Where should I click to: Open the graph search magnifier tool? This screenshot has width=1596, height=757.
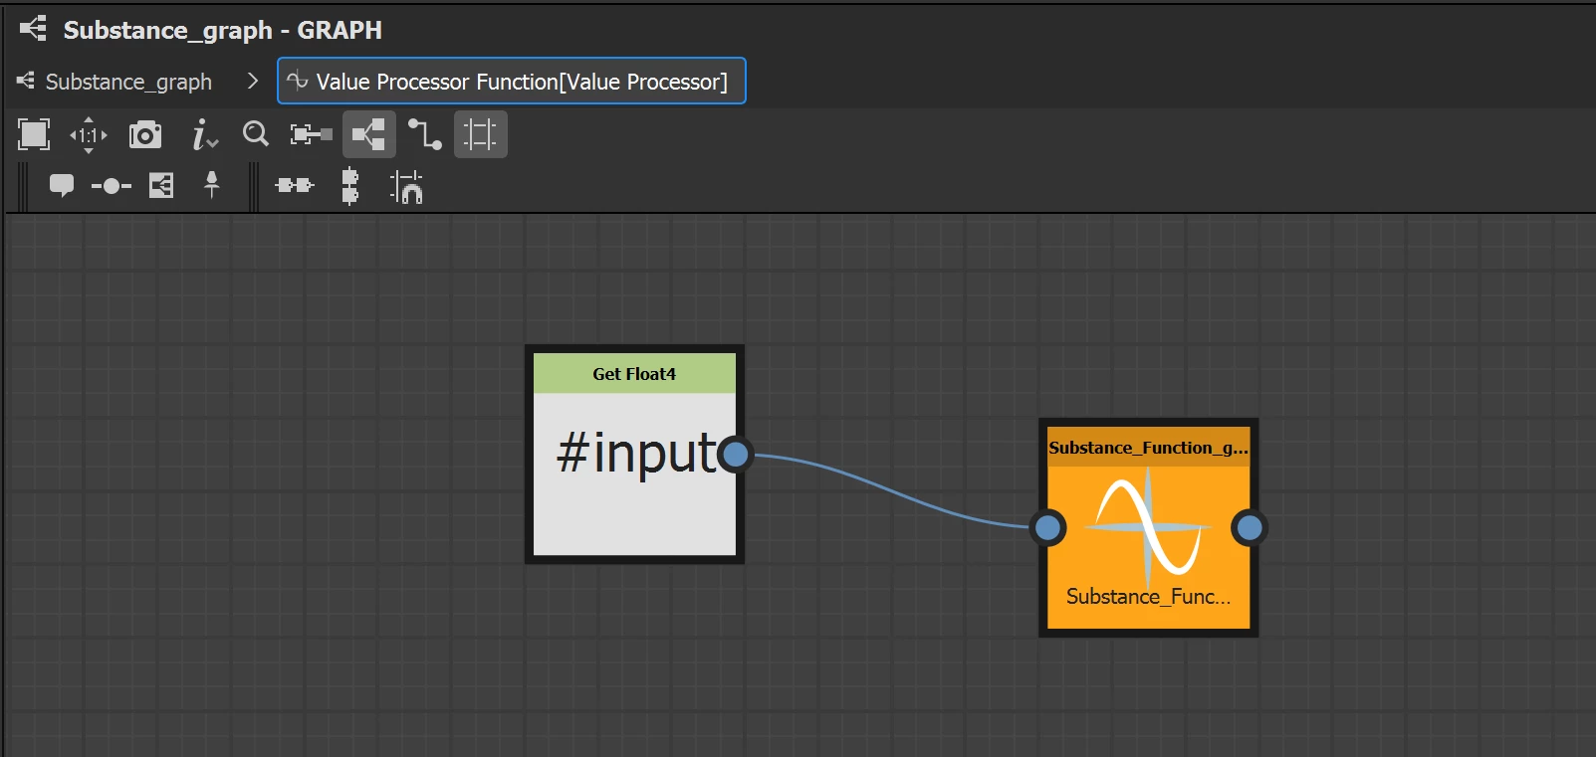pyautogui.click(x=256, y=134)
